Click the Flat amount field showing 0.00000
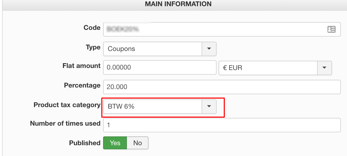 [x=160, y=68]
